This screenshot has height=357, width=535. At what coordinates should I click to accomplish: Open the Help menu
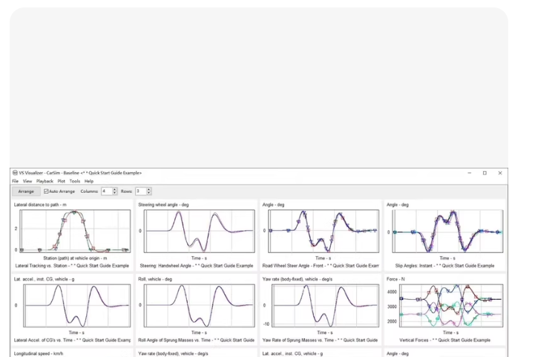pyautogui.click(x=89, y=181)
